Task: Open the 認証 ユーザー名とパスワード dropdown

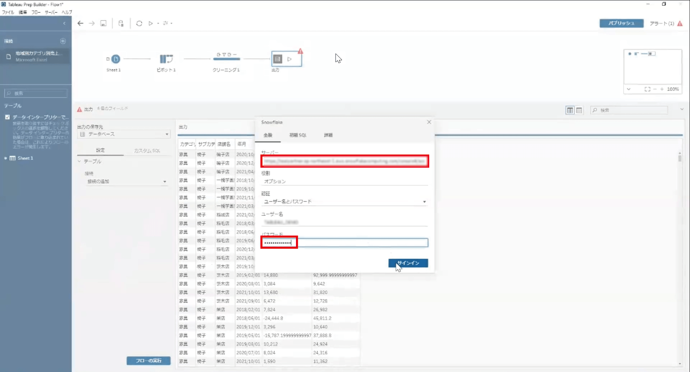Action: coord(345,202)
